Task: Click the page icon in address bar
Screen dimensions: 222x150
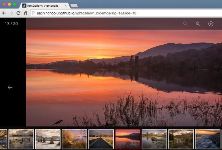Action: pos(34,13)
